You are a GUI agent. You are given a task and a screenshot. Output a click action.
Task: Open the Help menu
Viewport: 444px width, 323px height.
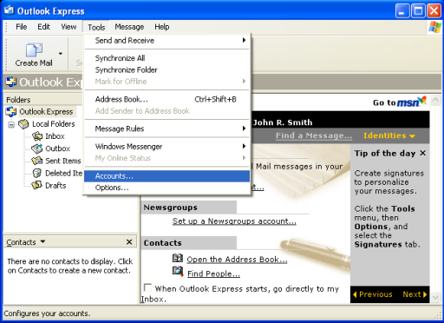point(162,27)
